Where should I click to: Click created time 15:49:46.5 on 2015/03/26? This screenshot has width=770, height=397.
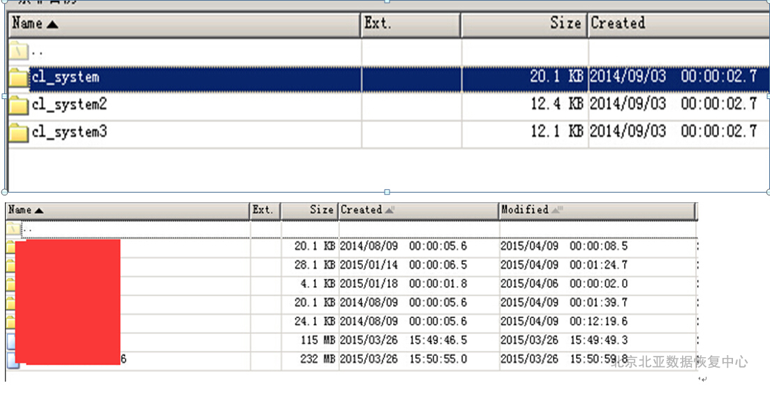[x=438, y=340]
